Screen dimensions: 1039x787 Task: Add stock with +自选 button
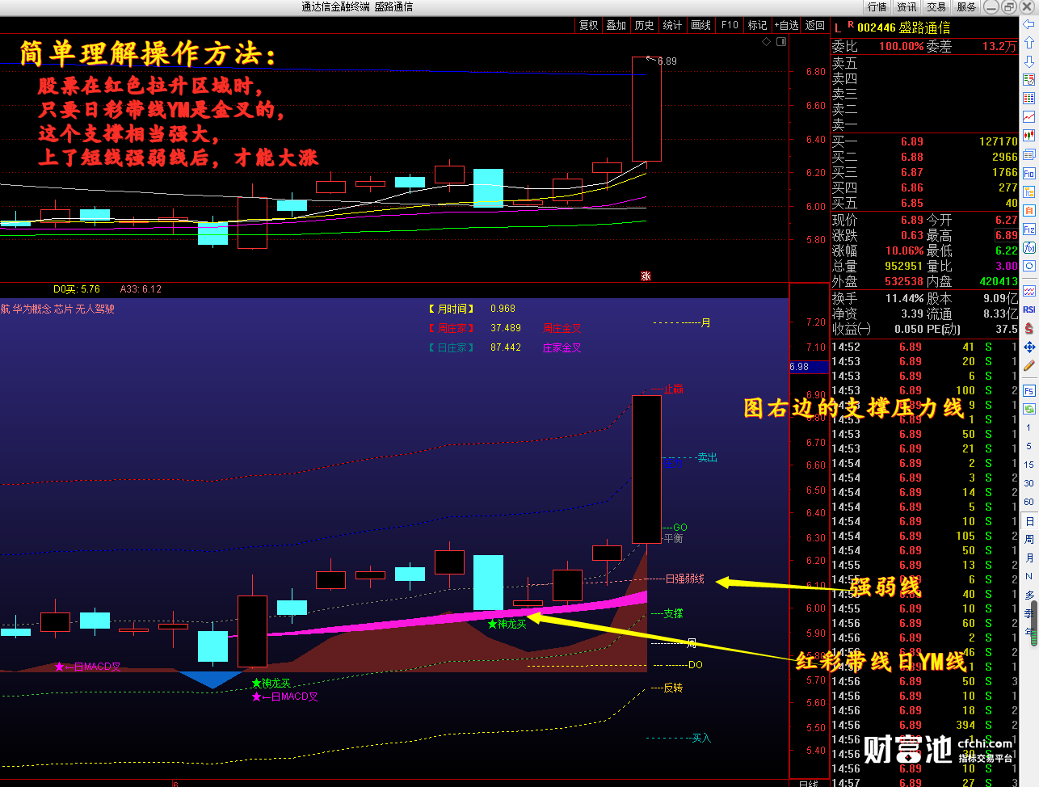[x=786, y=25]
